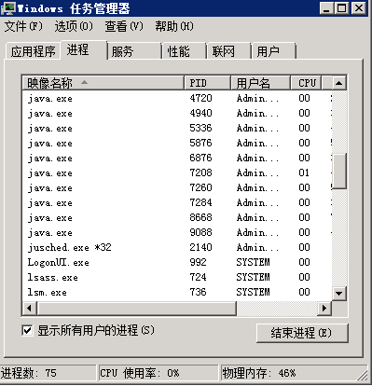Select the 进程 tab
Image resolution: width=372 pixels, height=386 pixels.
coord(84,49)
